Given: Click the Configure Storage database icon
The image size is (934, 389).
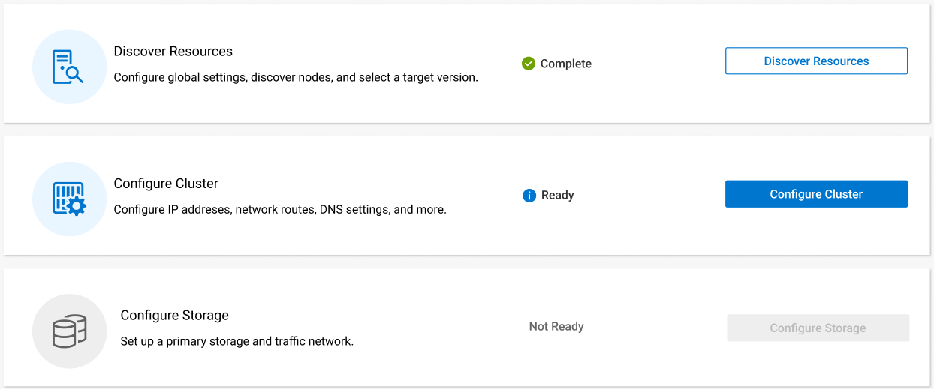Looking at the screenshot, I should coord(69,331).
